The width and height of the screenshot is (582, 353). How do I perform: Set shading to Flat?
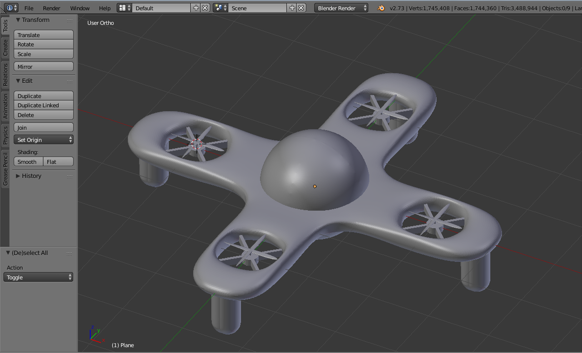[x=59, y=161]
